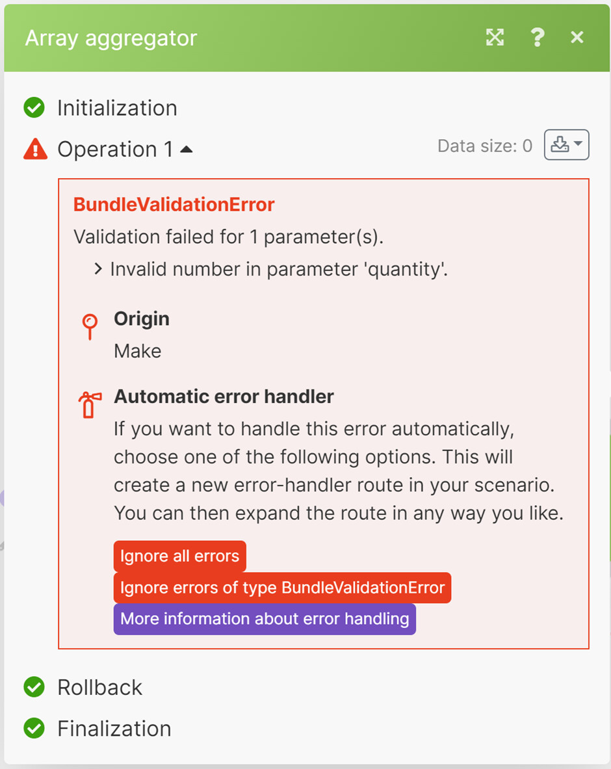The width and height of the screenshot is (611, 769).
Task: Click the Data size label
Action: (484, 146)
